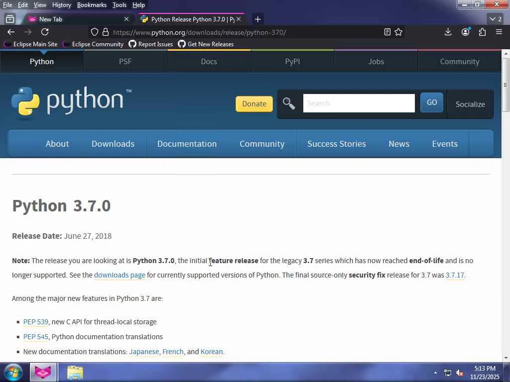510x382 pixels.
Task: Open the PEP 539 link
Action: 36,322
